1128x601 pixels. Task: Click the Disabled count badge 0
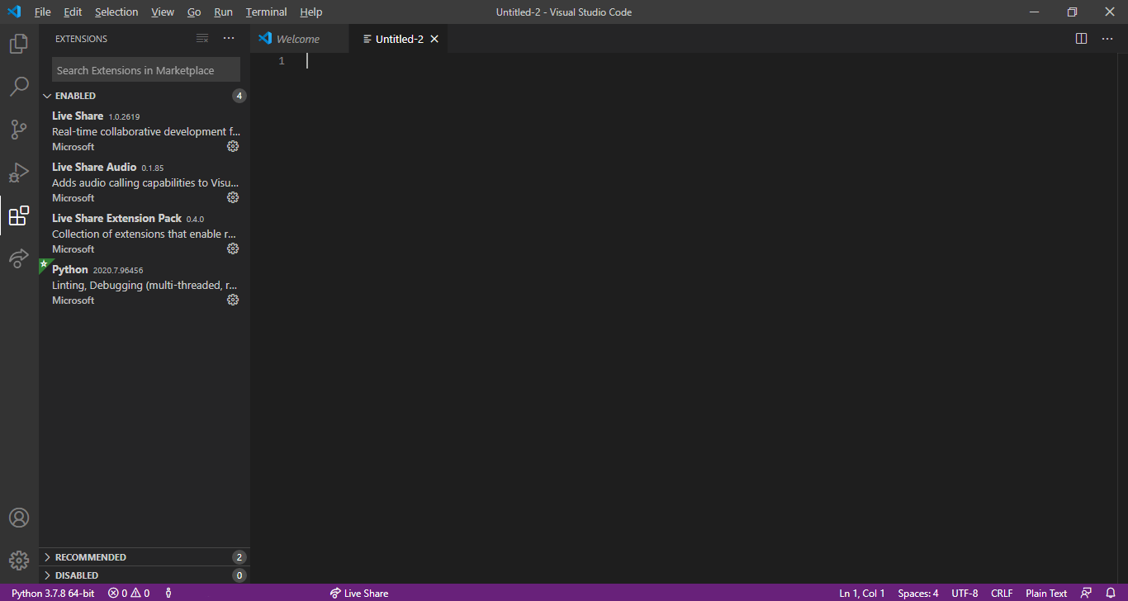(239, 575)
